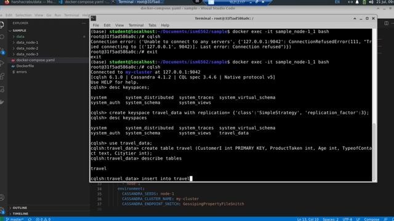Open the terminal's Terminal menu
Screen dimensions: 394x221
(x=136, y=25)
